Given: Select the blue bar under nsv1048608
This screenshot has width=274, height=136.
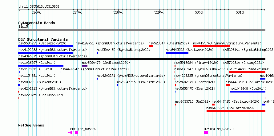Looking at the screenshot, I should (248, 92).
